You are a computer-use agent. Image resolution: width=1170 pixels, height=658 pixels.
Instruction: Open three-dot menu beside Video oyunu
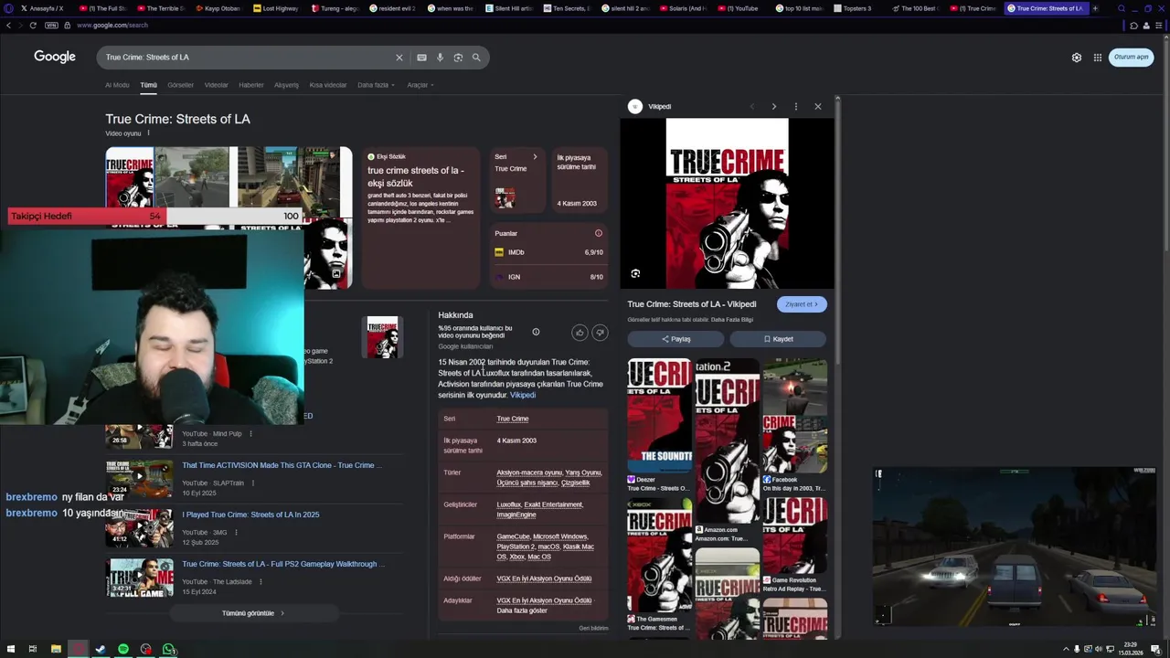[x=148, y=133]
